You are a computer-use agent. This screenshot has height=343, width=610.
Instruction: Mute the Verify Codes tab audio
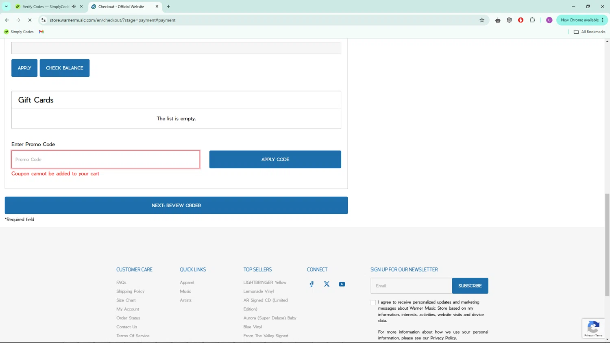pos(74,7)
